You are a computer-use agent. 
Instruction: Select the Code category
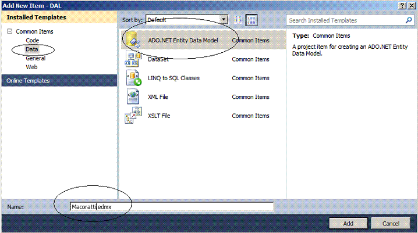point(32,41)
